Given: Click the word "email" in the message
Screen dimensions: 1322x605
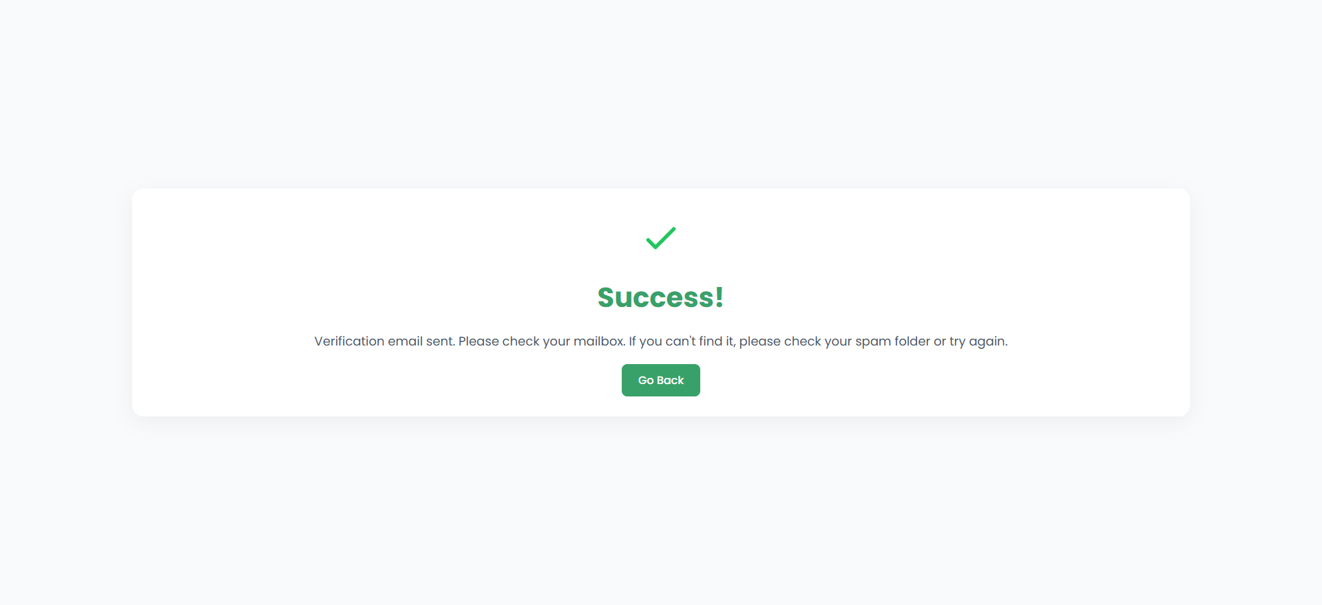Looking at the screenshot, I should tap(405, 341).
